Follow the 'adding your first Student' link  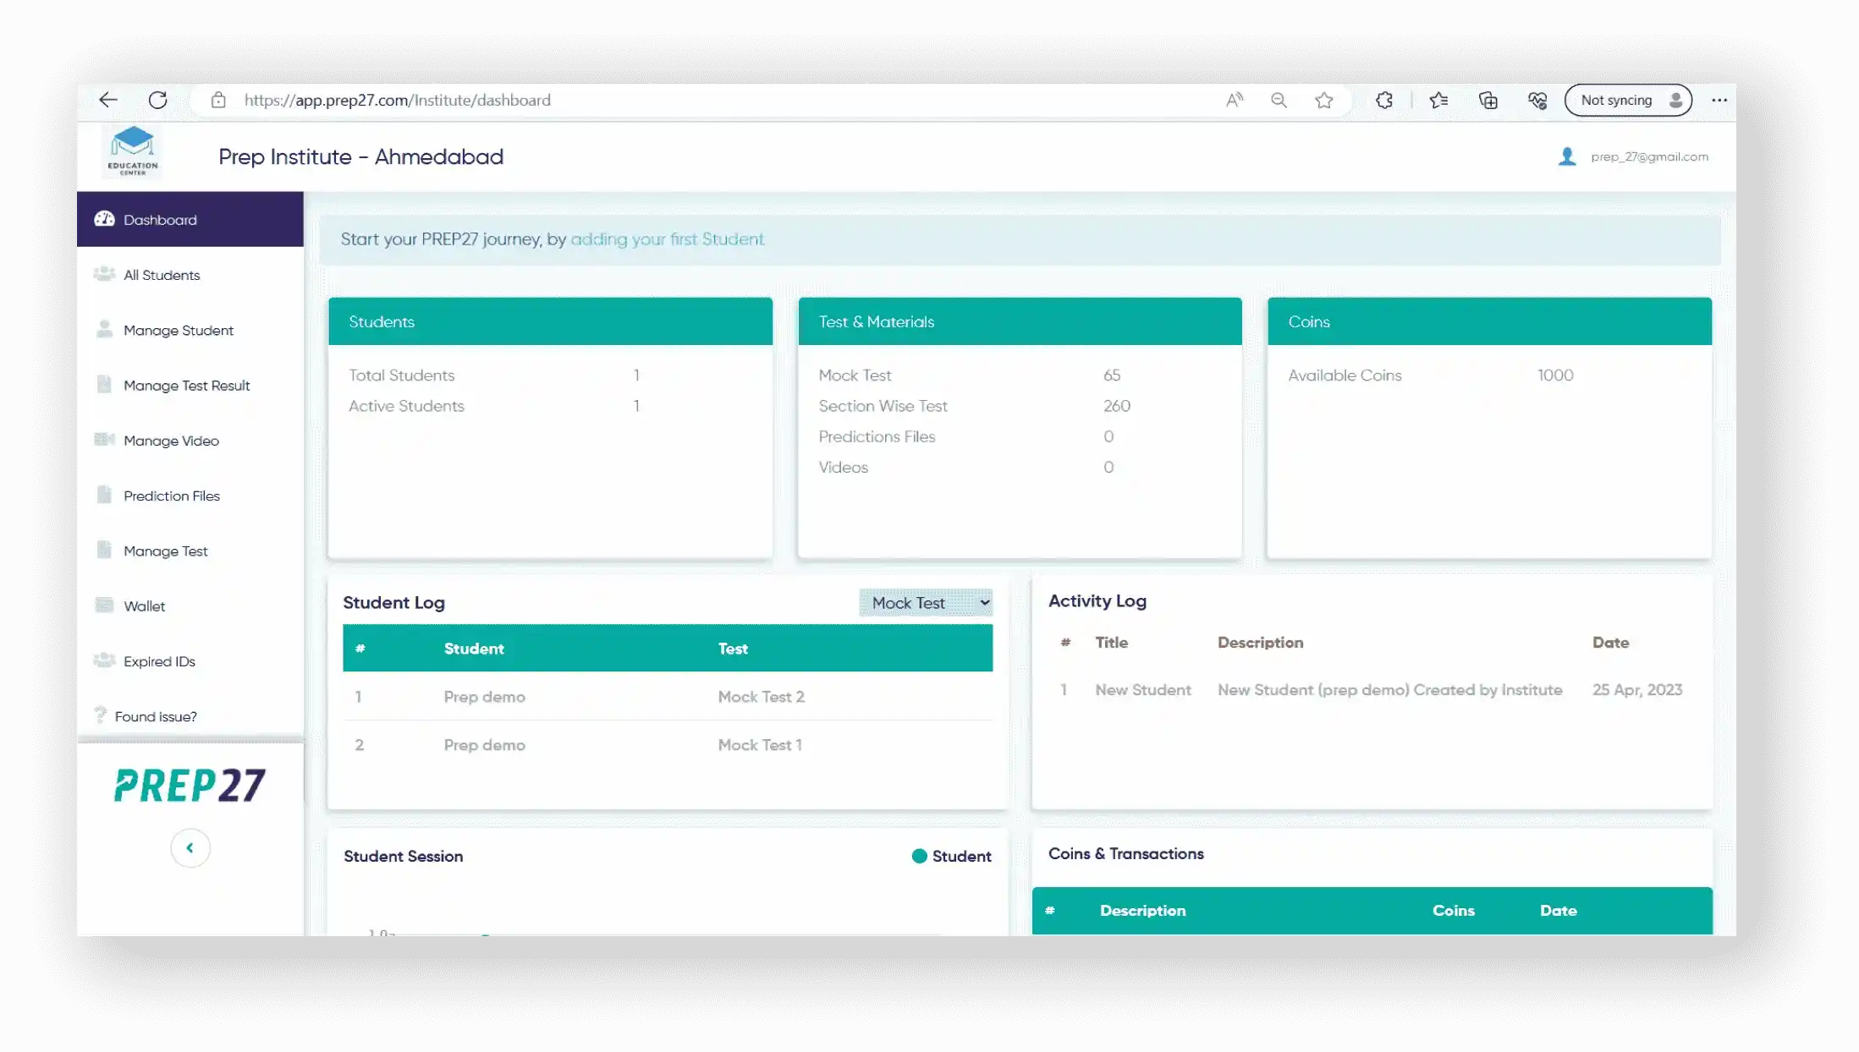pos(667,239)
